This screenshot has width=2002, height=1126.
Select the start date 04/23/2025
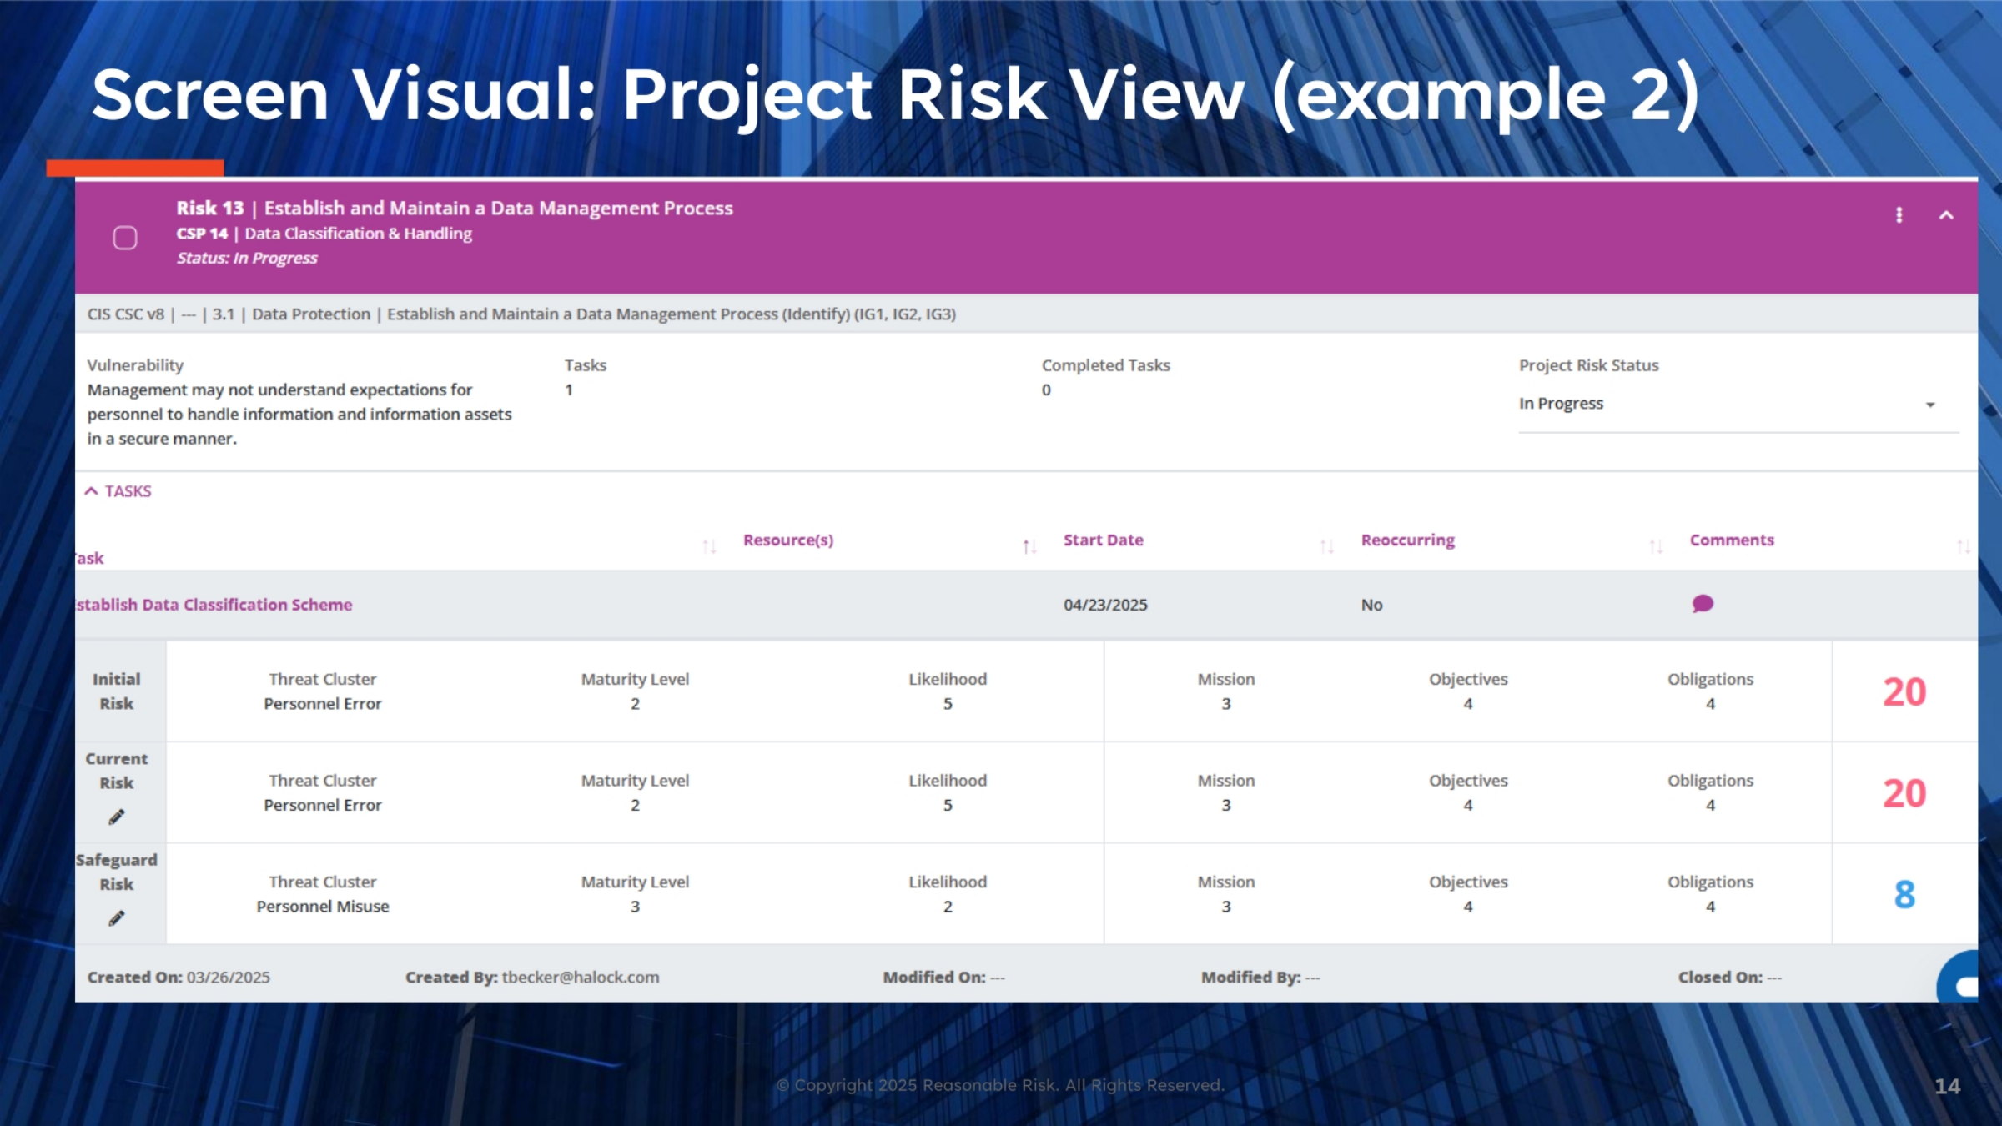(1105, 605)
